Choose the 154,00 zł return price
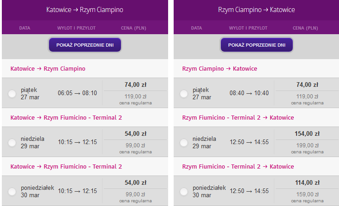 tap(307, 134)
